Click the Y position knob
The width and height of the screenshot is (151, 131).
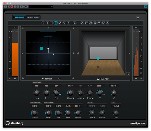tap(47, 93)
